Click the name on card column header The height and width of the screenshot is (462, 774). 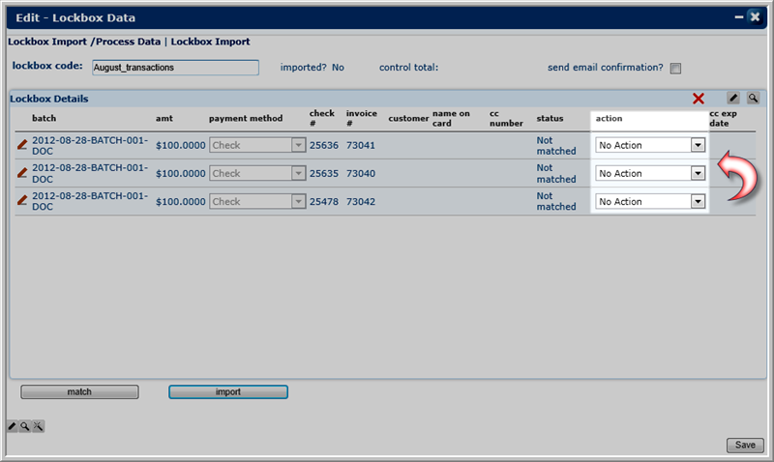click(451, 118)
